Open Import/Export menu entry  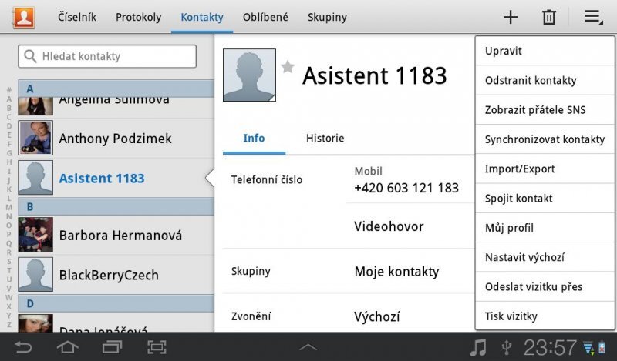click(545, 169)
